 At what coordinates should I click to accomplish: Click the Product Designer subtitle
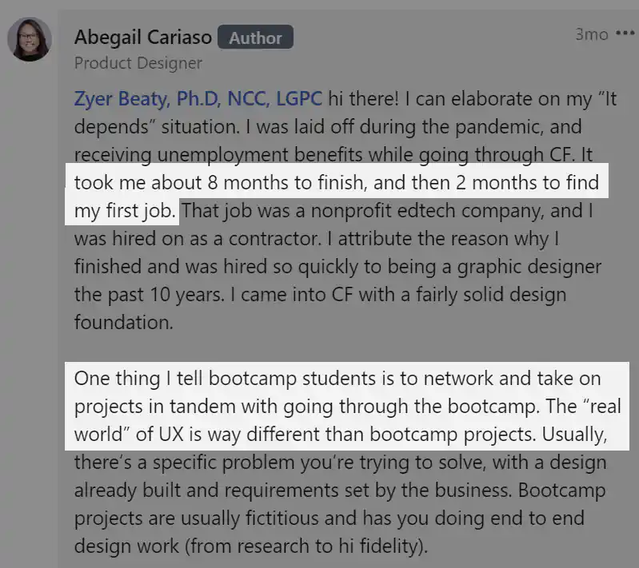point(138,63)
